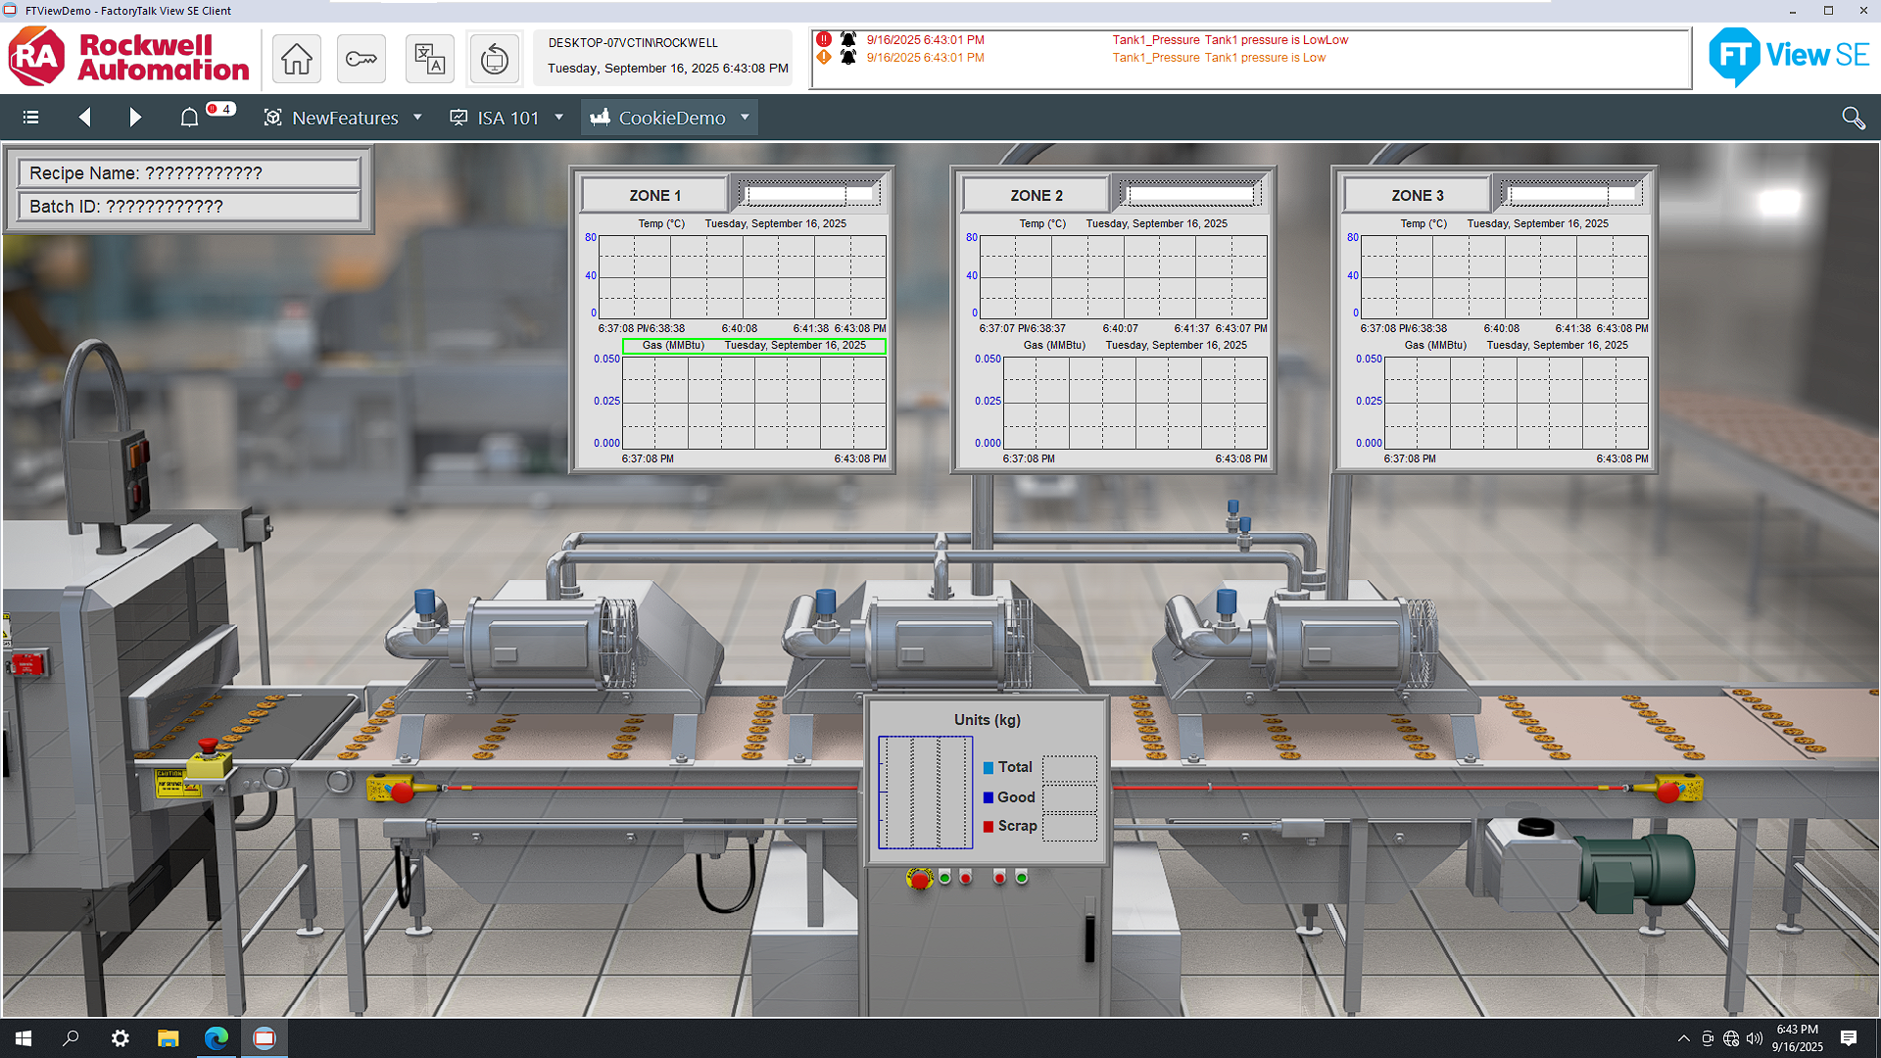Open the ISA 101 menu
Viewport: 1881px width, 1058px height.
tap(506, 118)
